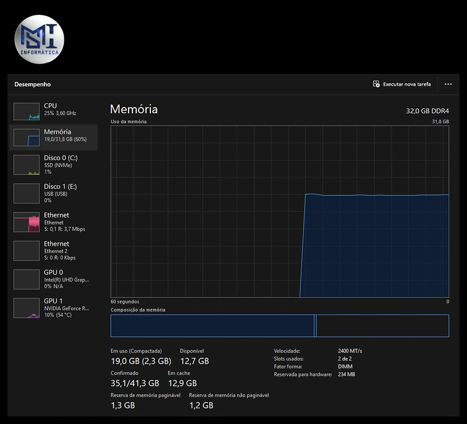Click the 10% (54 °C) GPU reading
467x424 pixels.
pyautogui.click(x=58, y=315)
